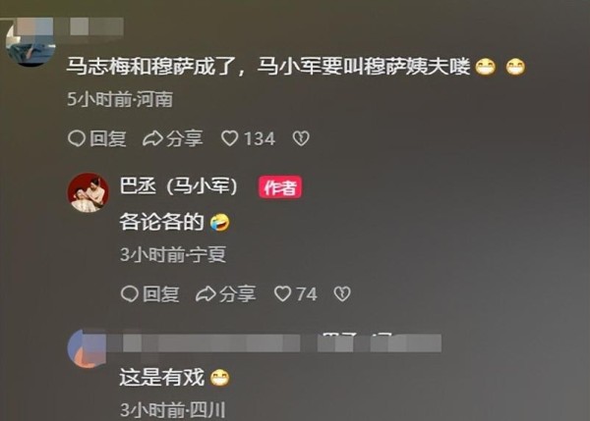
Task: Open the first commenter's blurred avatar
Action: click(x=30, y=44)
